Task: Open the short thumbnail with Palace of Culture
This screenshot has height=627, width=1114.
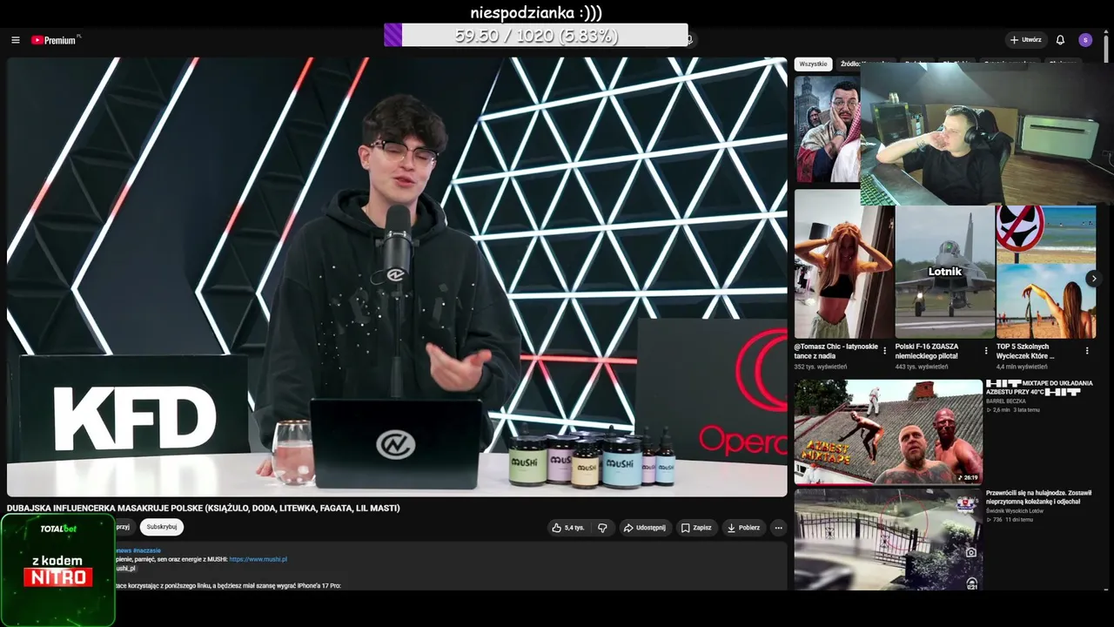Action: 827,131
